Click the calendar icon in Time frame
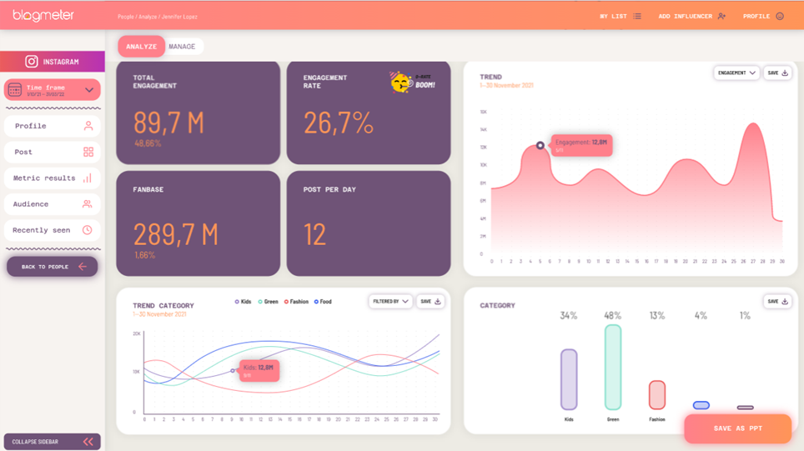The image size is (804, 451). (15, 90)
